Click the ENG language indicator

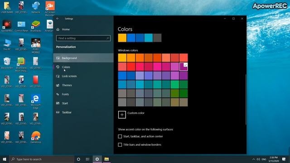(x=264, y=159)
